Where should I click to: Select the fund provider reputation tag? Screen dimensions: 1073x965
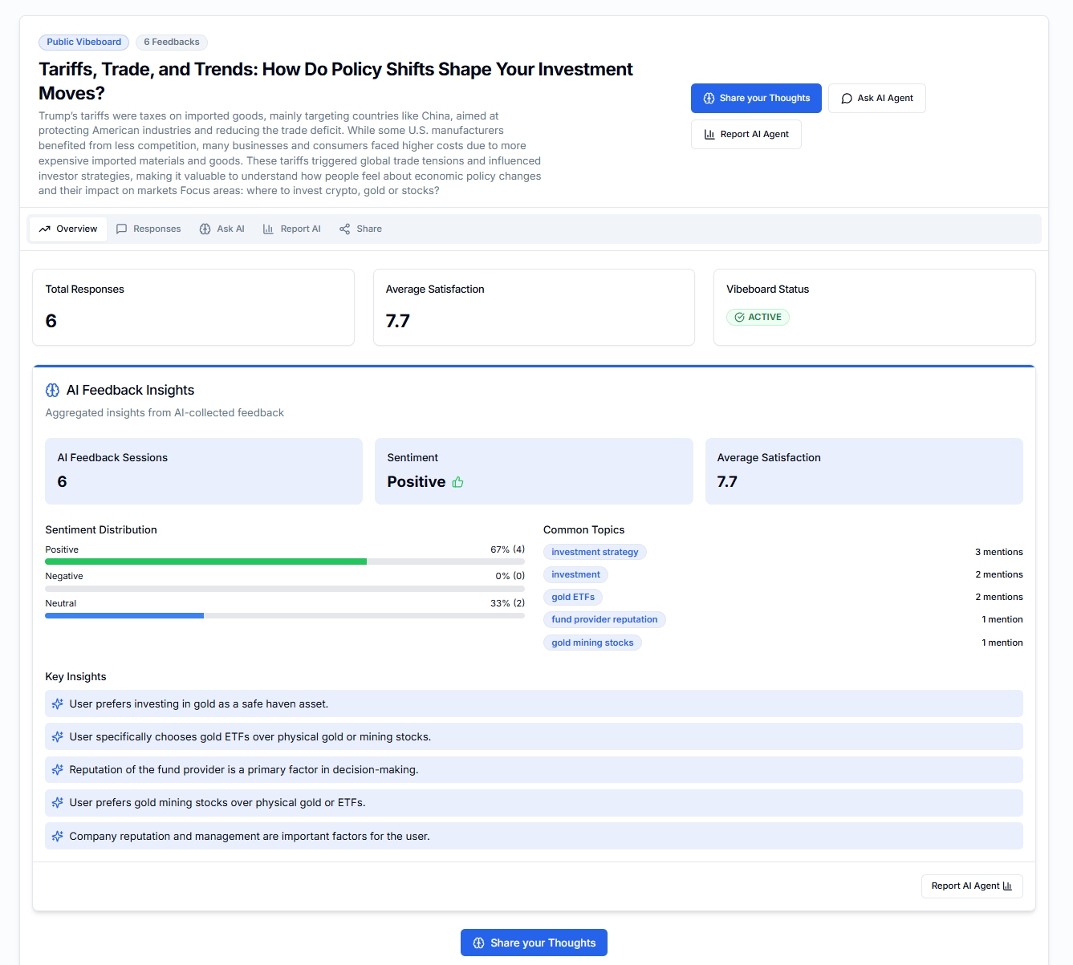point(604,620)
